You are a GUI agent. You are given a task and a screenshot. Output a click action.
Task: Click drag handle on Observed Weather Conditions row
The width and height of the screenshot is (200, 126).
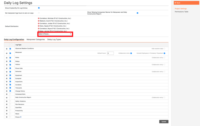[6, 49]
